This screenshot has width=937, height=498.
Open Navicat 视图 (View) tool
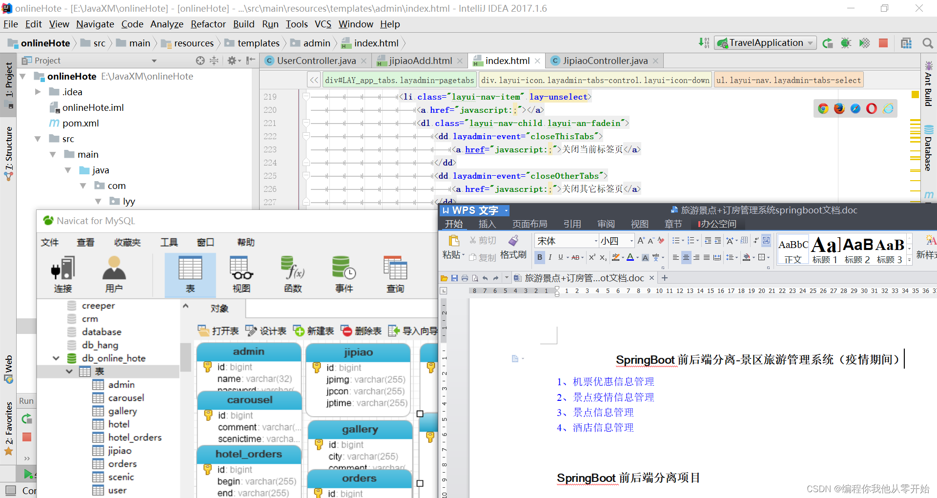(x=242, y=274)
